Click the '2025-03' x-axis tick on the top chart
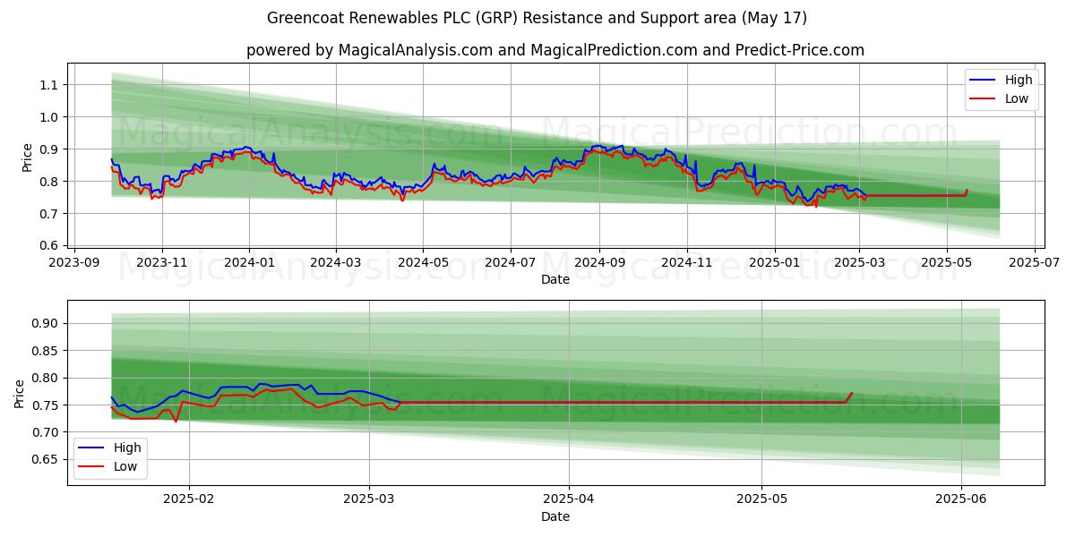The width and height of the screenshot is (1075, 537). pos(860,264)
